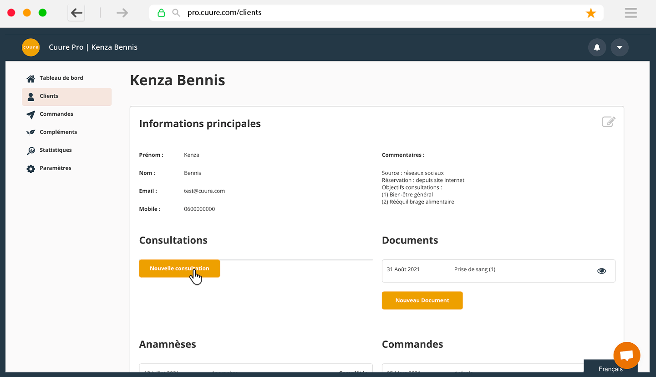
Task: Open Compléments in the sidebar
Action: (58, 132)
